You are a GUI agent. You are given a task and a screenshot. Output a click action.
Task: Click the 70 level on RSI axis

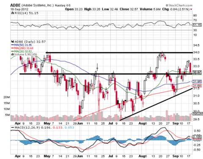pos(195,20)
